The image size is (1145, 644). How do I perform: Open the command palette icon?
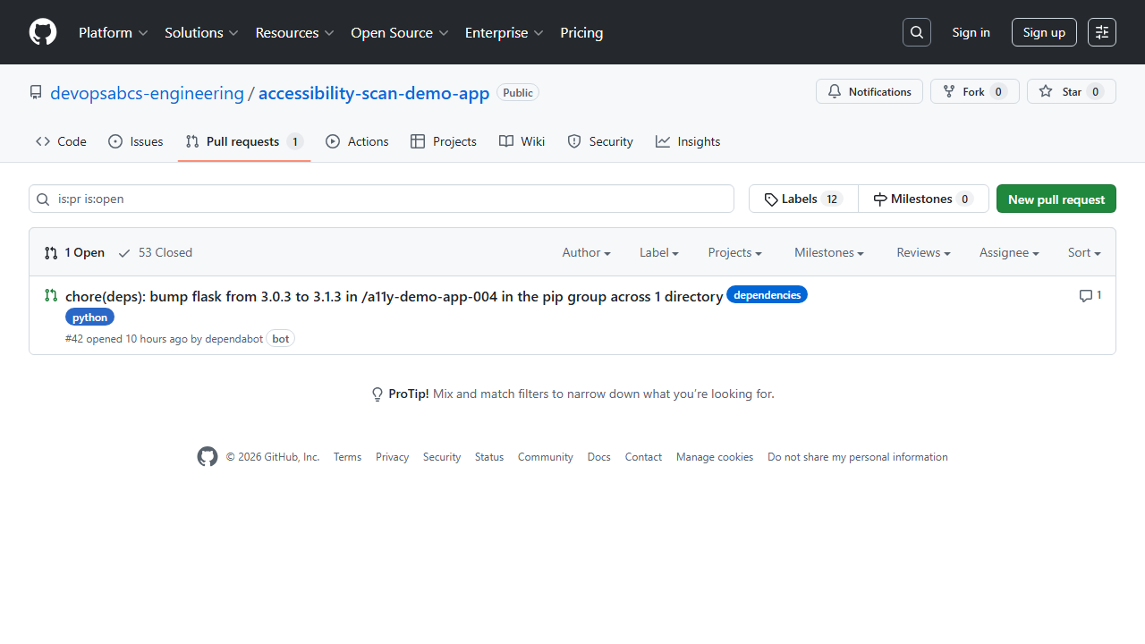pyautogui.click(x=1101, y=32)
